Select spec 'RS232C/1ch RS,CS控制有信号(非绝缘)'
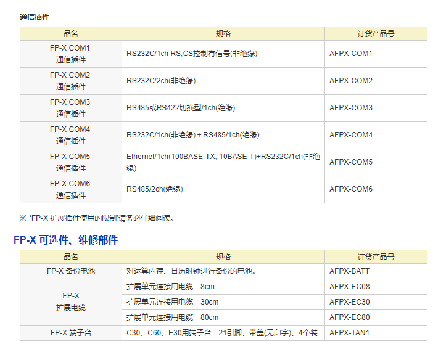The image size is (446, 344). [192, 54]
